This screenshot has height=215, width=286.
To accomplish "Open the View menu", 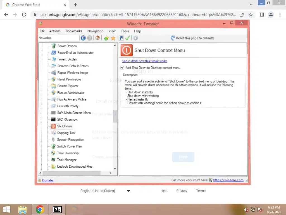I will pos(112,31).
